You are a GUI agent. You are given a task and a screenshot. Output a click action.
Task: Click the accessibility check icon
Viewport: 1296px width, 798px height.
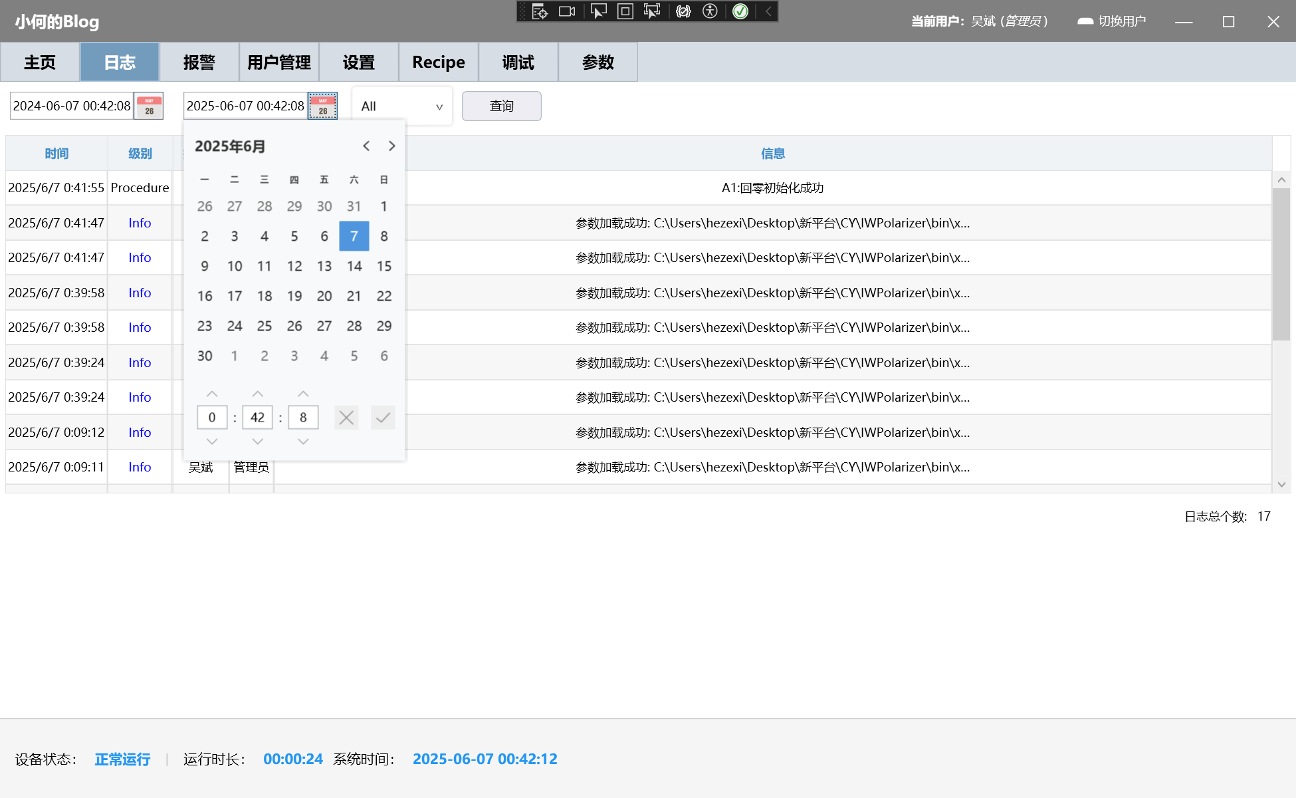point(710,11)
